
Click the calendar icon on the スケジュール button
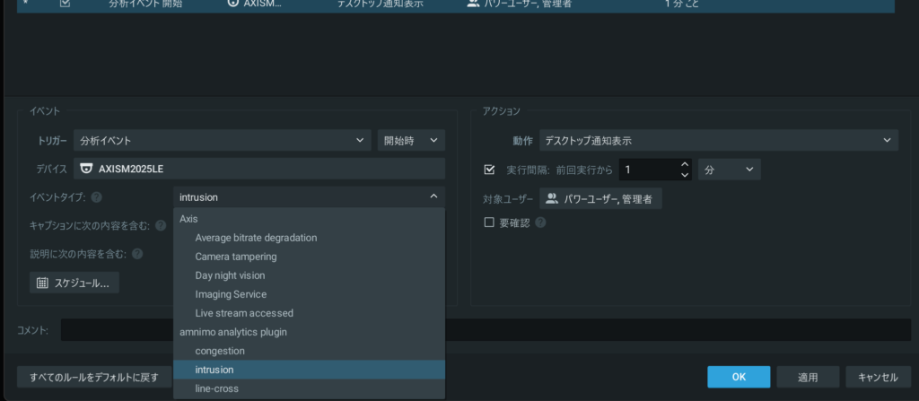point(42,283)
